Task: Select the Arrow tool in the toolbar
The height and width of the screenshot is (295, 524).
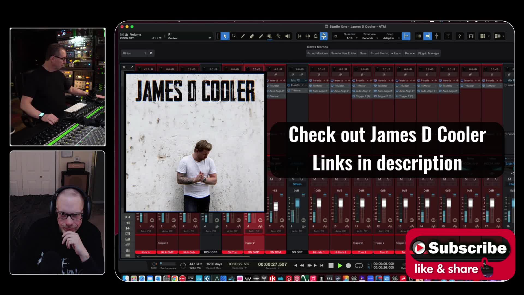Action: (225, 36)
